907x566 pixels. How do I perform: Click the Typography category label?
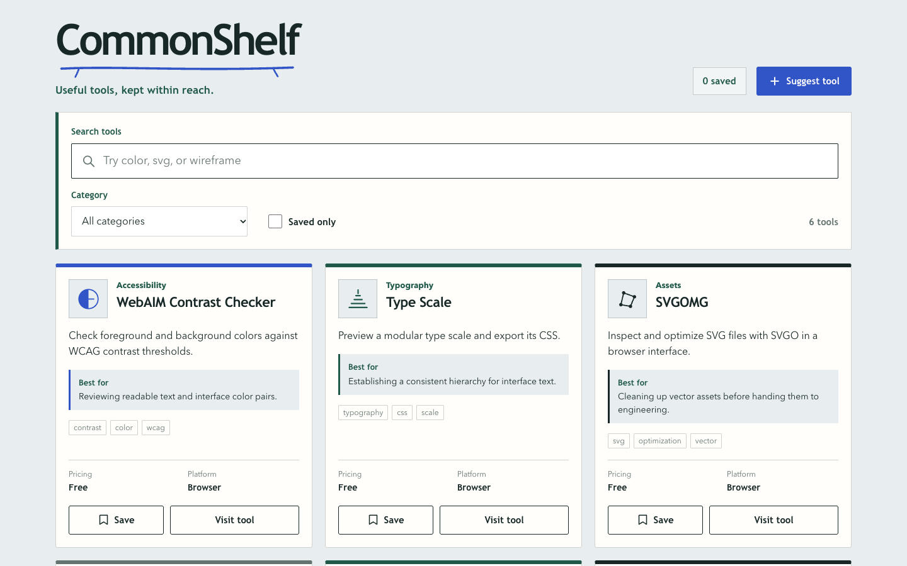(409, 286)
